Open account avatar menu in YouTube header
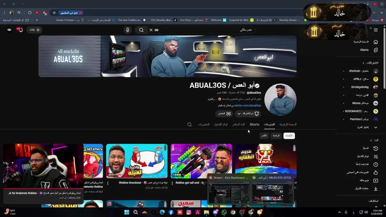This screenshot has width=386, height=217. 9,30
